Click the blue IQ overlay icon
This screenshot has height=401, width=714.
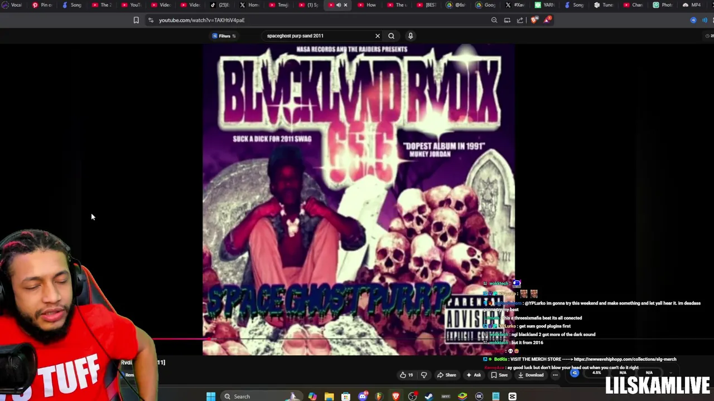tap(575, 373)
